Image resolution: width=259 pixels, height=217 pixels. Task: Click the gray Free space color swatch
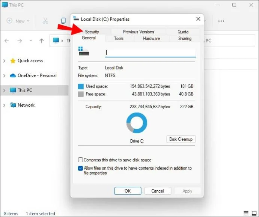81,94
